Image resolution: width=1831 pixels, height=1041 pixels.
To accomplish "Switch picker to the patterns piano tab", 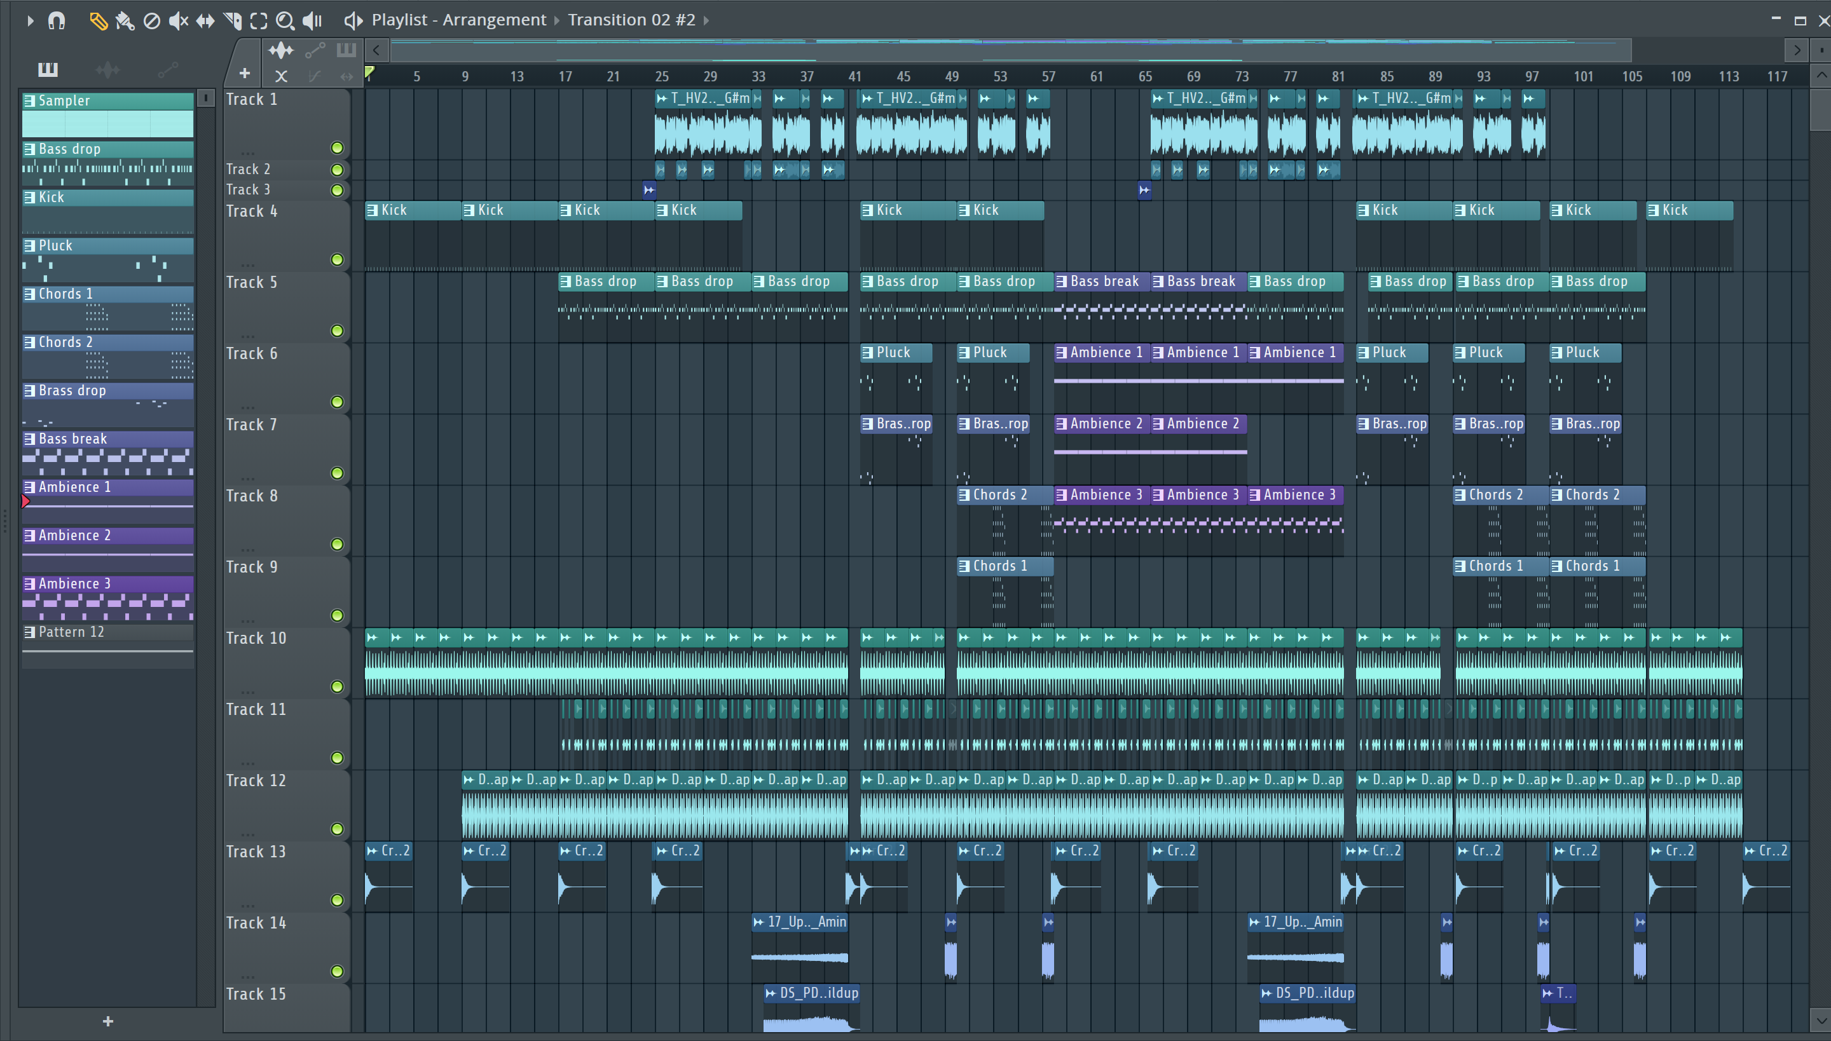I will (48, 69).
